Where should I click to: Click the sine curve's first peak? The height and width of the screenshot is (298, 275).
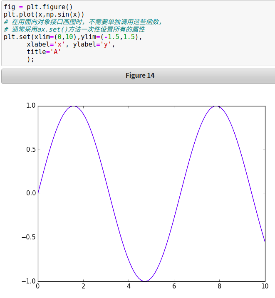pyautogui.click(x=74, y=106)
